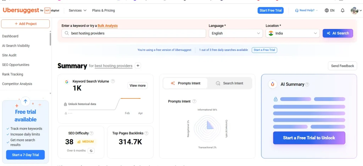Click the India flag icon
Image resolution: width=363 pixels, height=166 pixels.
click(x=271, y=33)
